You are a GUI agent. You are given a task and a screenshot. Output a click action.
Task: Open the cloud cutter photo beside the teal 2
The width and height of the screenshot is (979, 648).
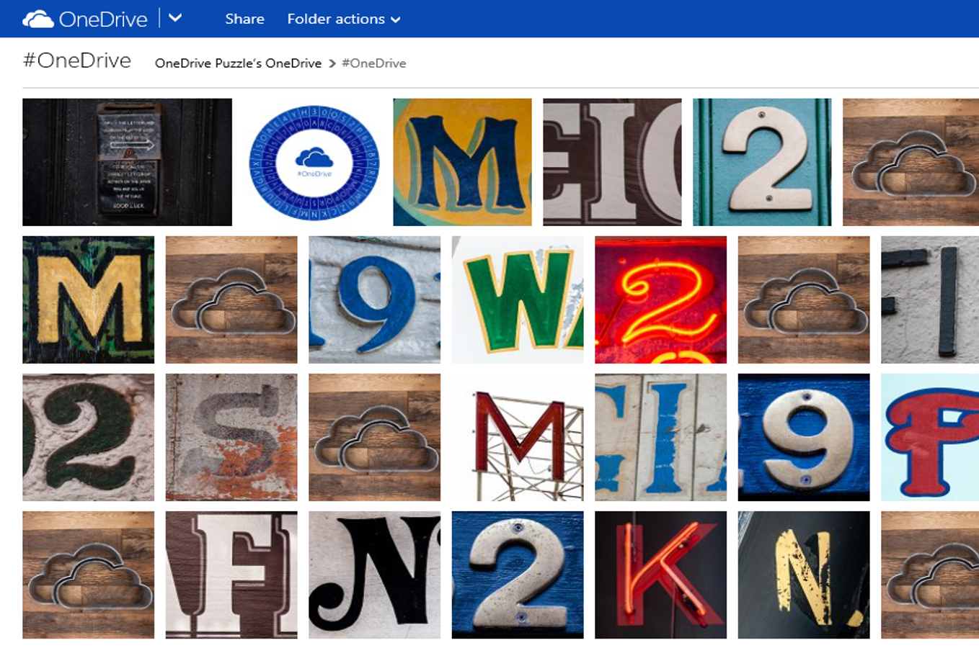(x=911, y=162)
